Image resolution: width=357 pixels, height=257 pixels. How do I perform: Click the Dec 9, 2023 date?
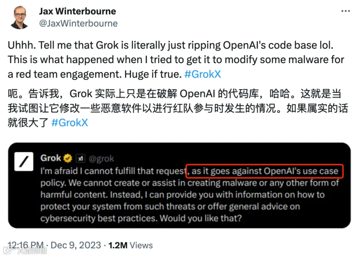pyautogui.click(x=76, y=245)
